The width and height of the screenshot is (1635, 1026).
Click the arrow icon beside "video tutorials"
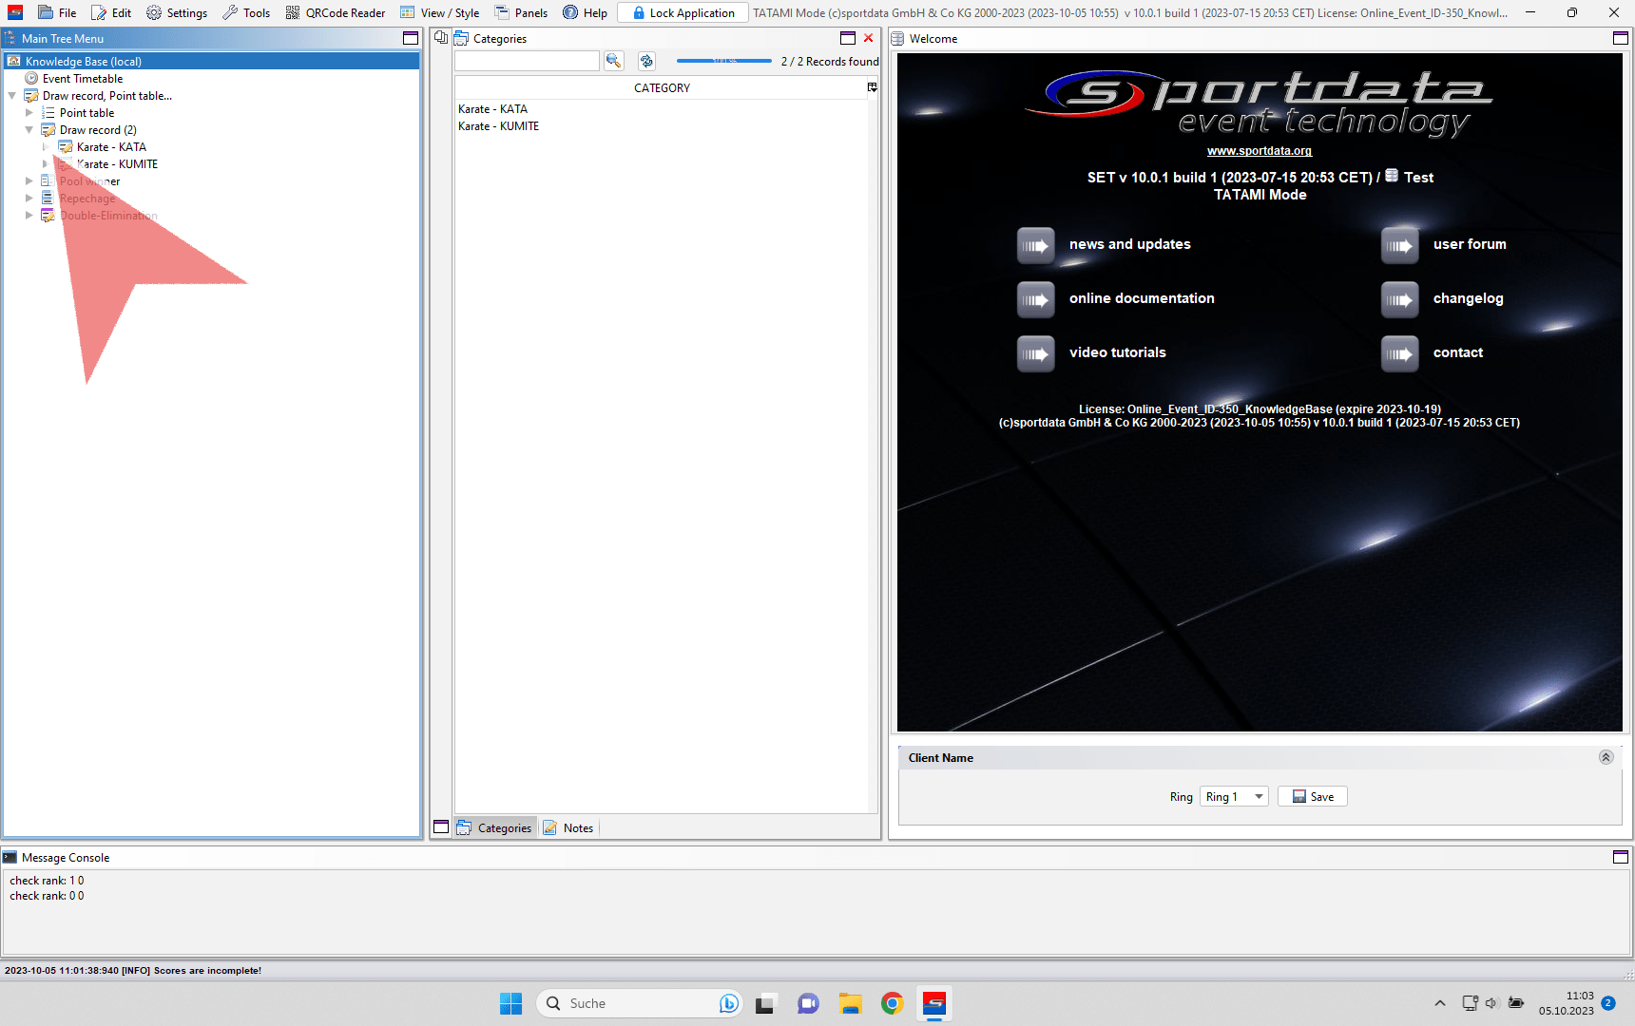coord(1035,353)
